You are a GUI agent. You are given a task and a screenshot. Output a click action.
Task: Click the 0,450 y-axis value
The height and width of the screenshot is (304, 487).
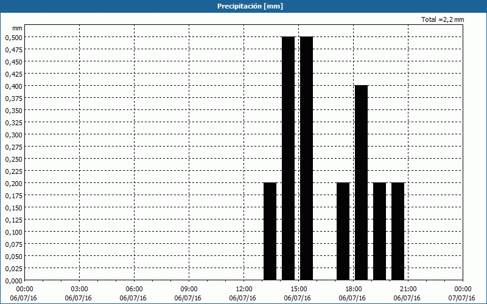(13, 62)
